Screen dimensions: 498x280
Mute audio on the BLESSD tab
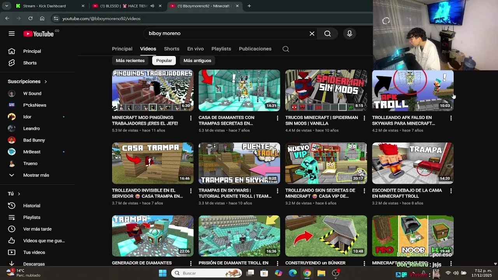[152, 6]
